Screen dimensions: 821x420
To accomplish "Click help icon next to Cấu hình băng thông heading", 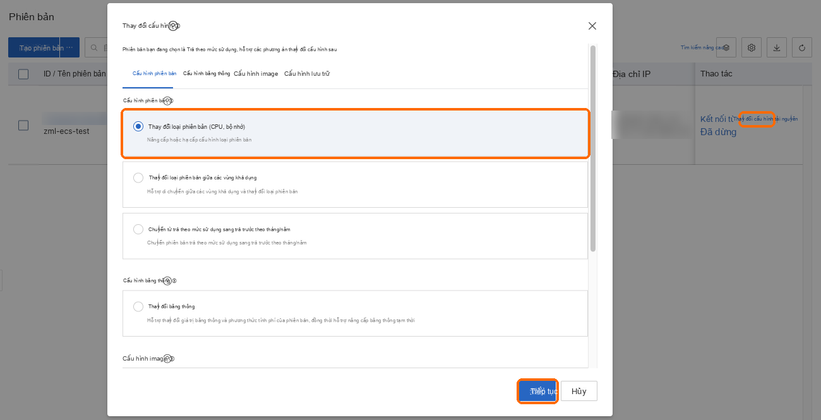I will [167, 280].
